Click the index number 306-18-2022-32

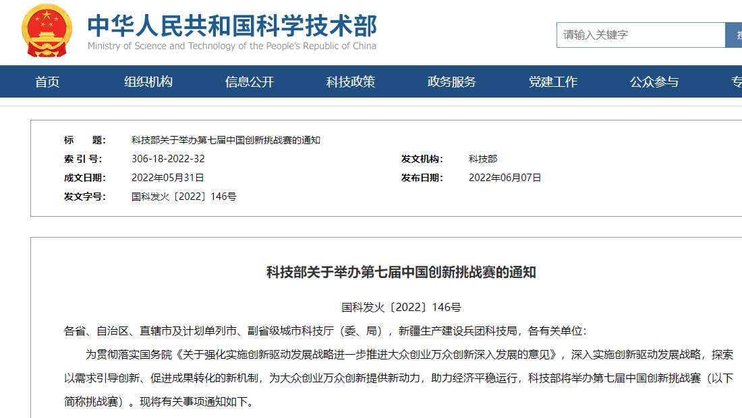tap(168, 159)
